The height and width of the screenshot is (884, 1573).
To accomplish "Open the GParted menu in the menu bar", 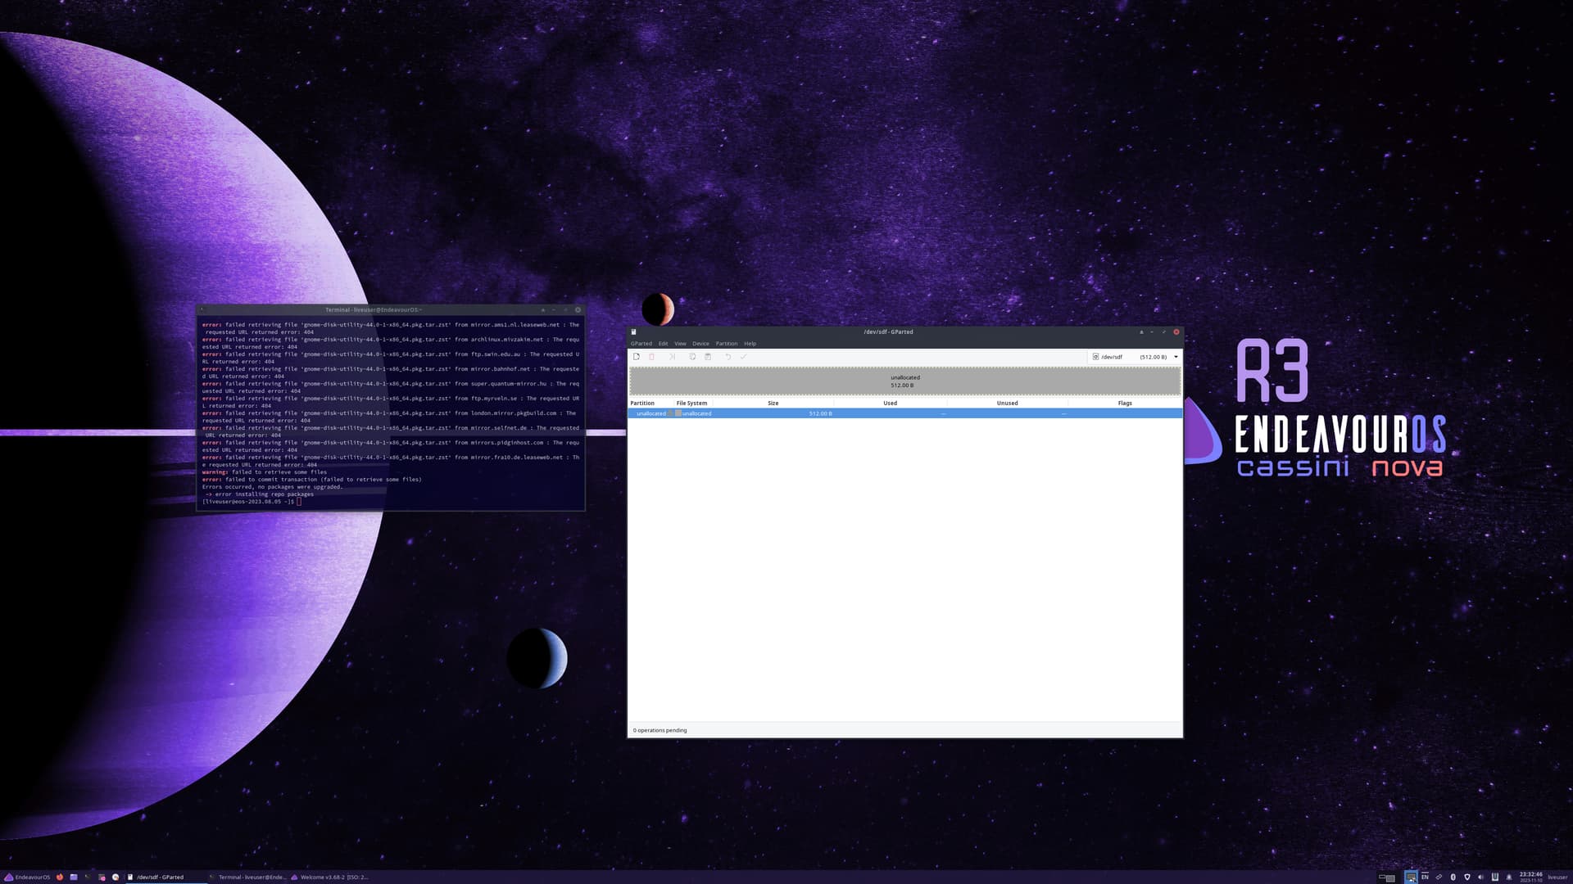I will coord(641,344).
